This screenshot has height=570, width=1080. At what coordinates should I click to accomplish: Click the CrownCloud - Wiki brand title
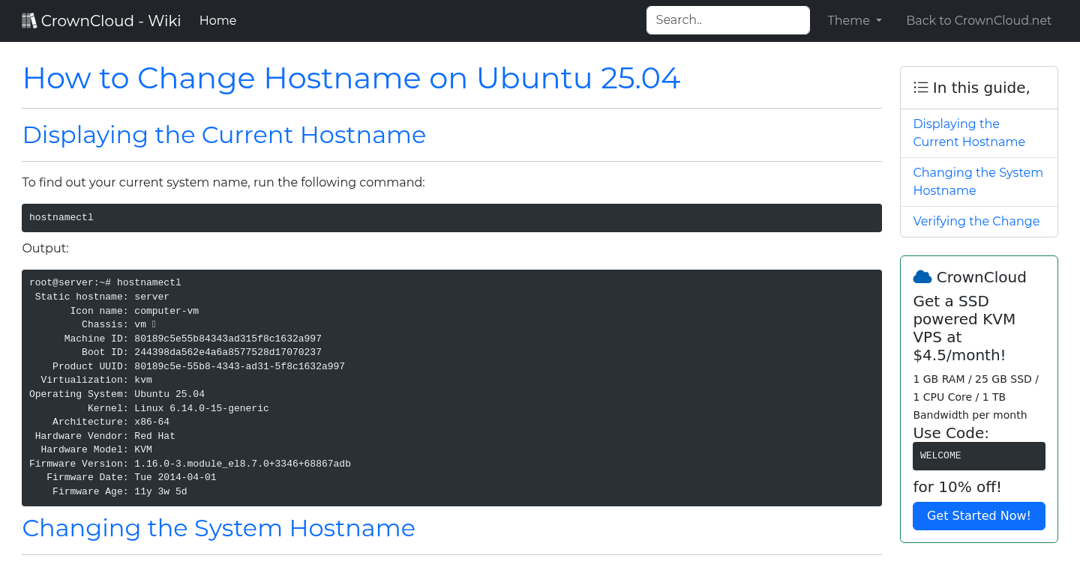click(x=110, y=21)
